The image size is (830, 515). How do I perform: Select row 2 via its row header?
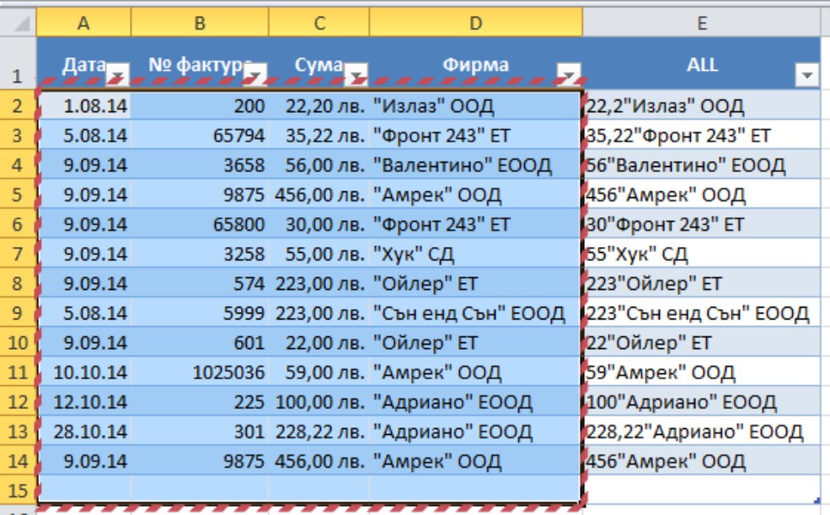pyautogui.click(x=18, y=105)
